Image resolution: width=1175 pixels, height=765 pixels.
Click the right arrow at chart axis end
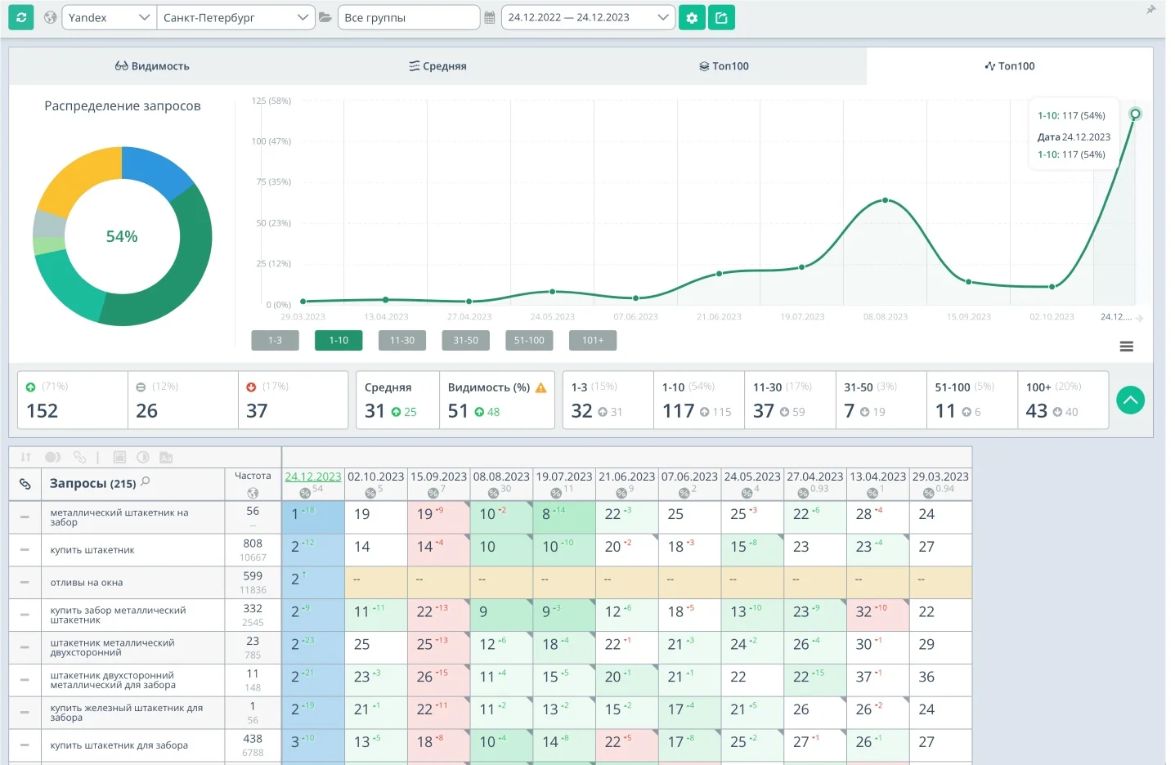(1139, 318)
